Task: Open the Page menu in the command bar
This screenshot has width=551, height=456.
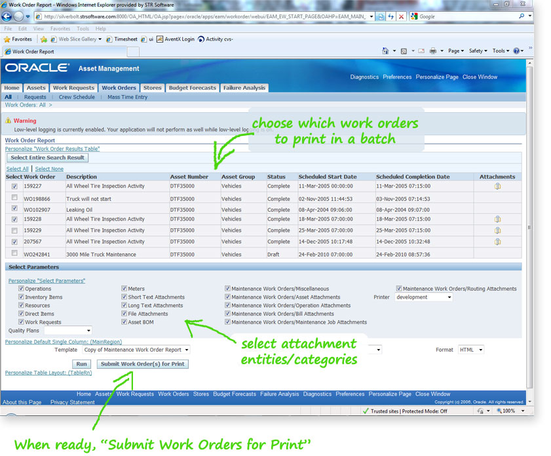Action: [456, 51]
